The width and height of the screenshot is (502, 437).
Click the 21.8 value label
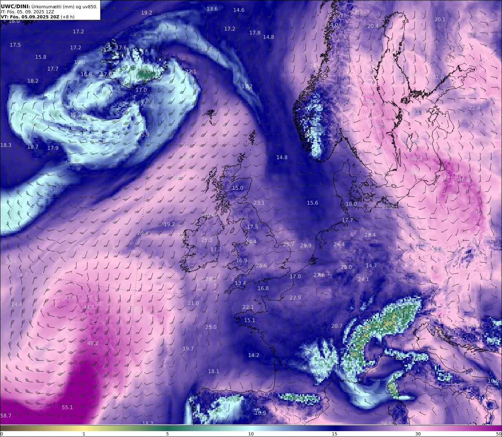438,77
